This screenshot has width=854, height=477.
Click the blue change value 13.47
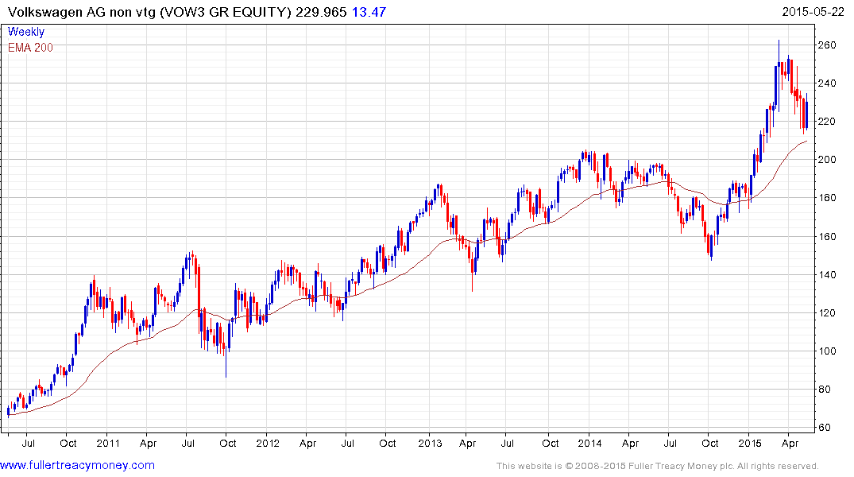pos(369,12)
